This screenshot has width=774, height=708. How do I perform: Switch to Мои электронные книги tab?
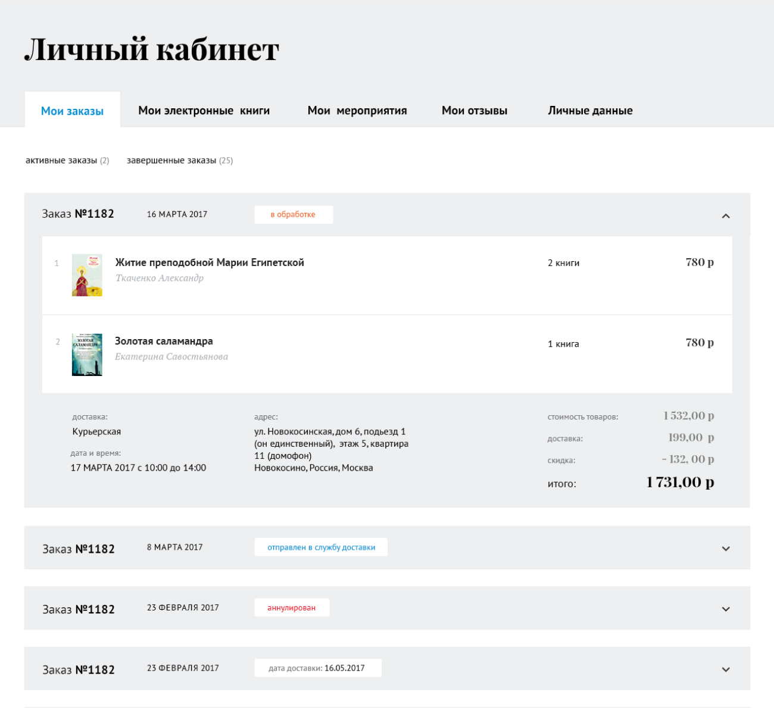[204, 111]
